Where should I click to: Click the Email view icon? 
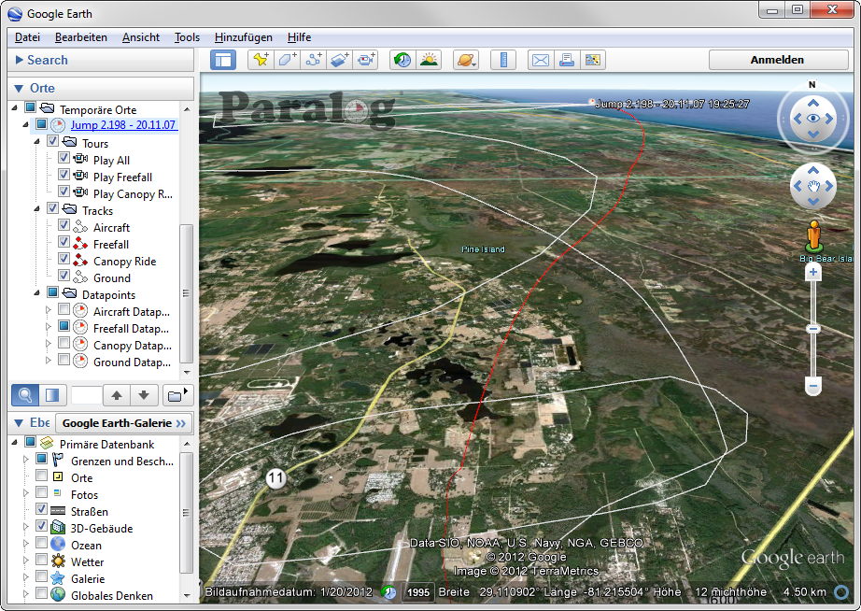click(x=540, y=60)
